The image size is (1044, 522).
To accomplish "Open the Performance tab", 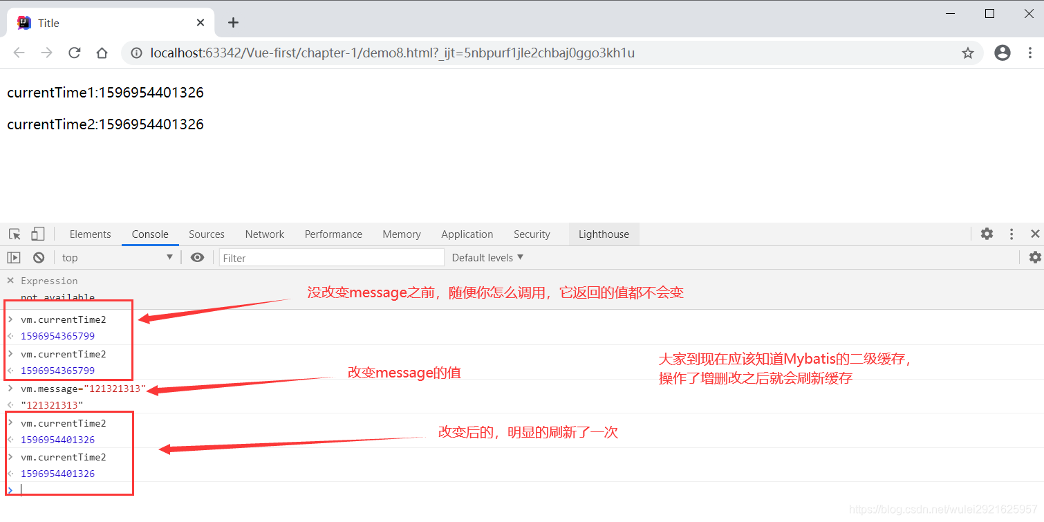I will point(333,234).
